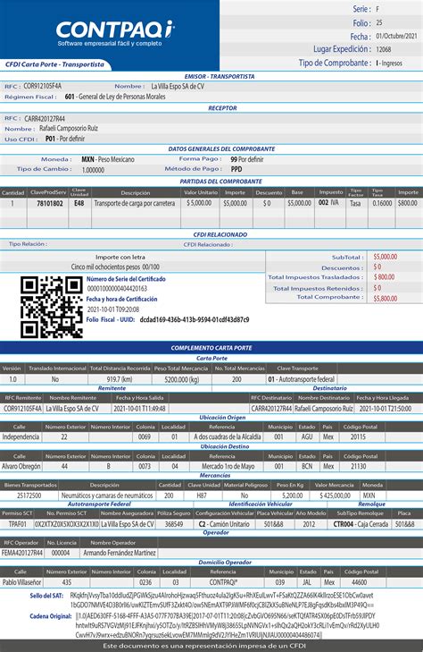Click 'Neumáticos y camaras de neumáticos'
Screen dimensions: 423x652
tap(107, 495)
